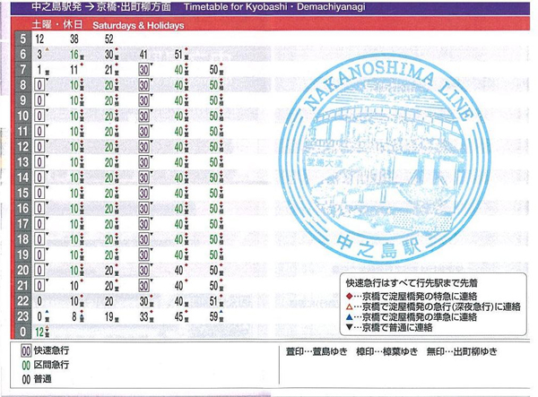Image resolution: width=538 pixels, height=397 pixels.
Task: Click the 樟印…樟葉ゆき note
Action: (387, 351)
